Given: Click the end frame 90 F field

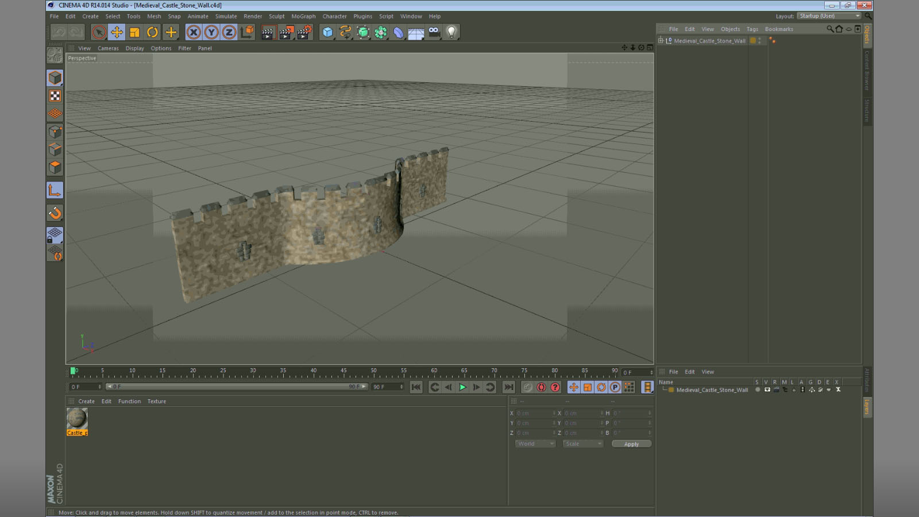Looking at the screenshot, I should 388,387.
